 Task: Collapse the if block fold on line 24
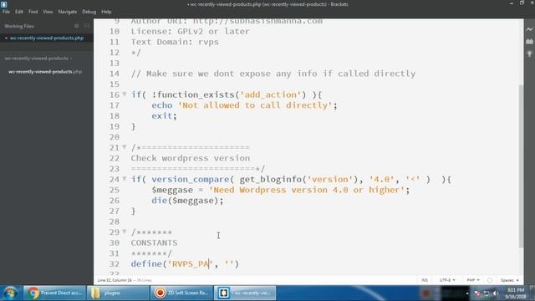tap(125, 178)
